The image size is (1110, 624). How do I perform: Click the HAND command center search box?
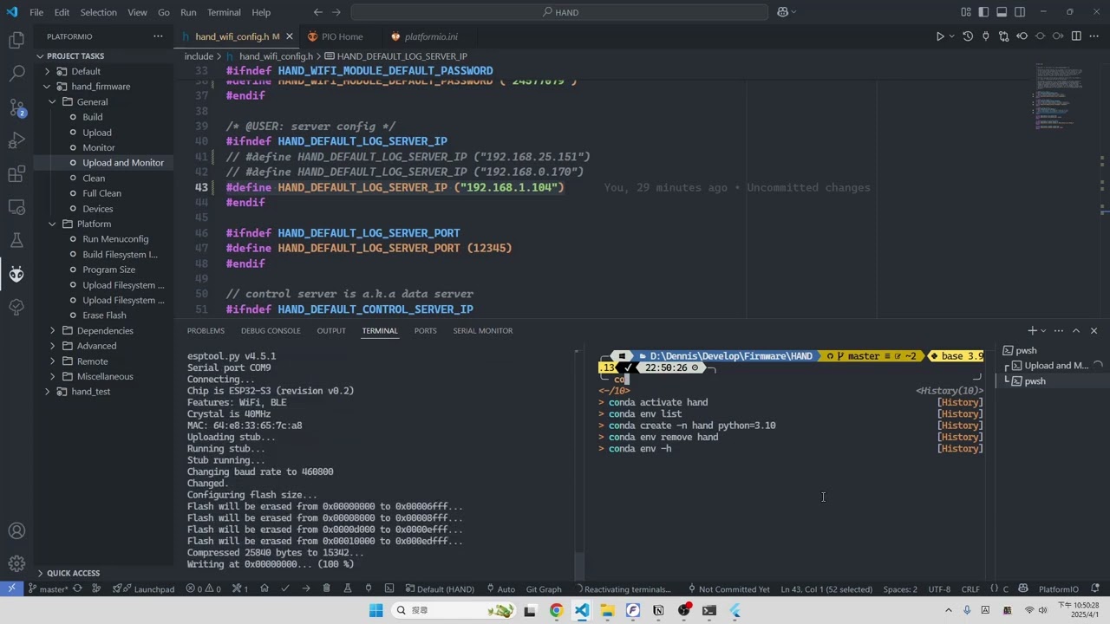(559, 12)
